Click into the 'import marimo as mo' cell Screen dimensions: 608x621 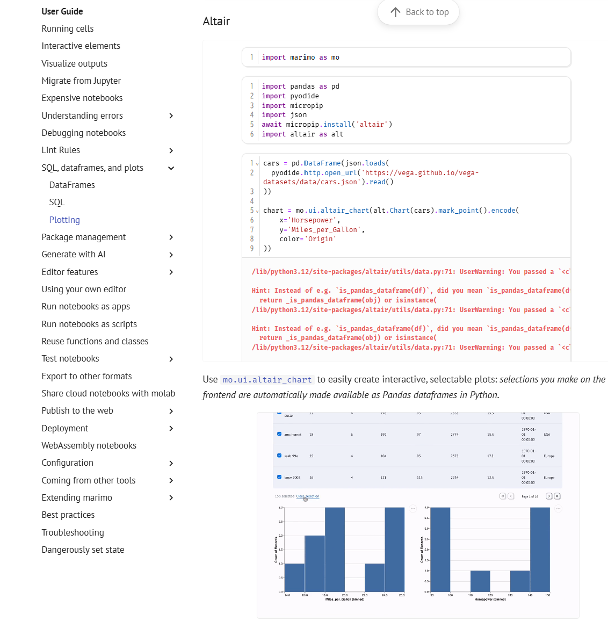(407, 57)
